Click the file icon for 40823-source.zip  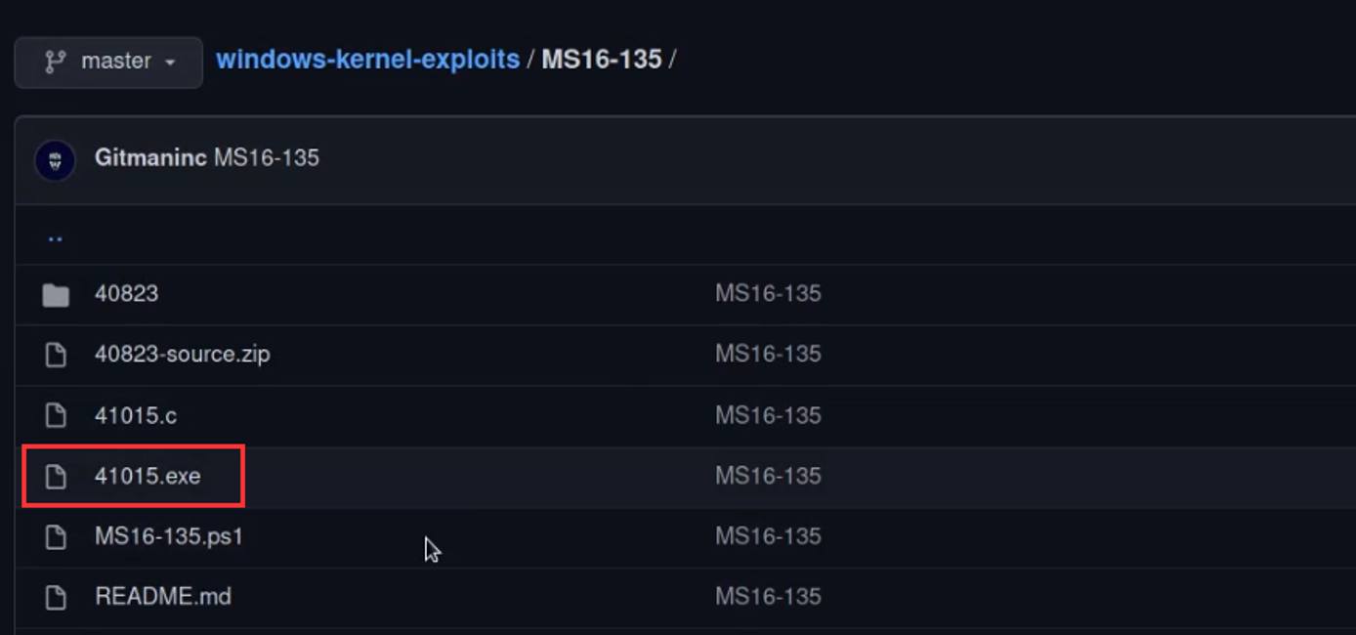56,354
